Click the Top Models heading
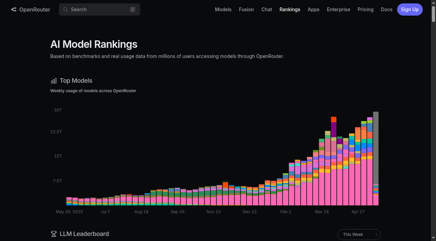Screen dimensions: 436x241 pyautogui.click(x=76, y=81)
